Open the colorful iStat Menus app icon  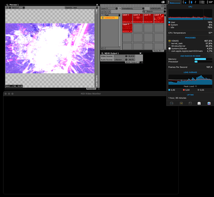209,104
